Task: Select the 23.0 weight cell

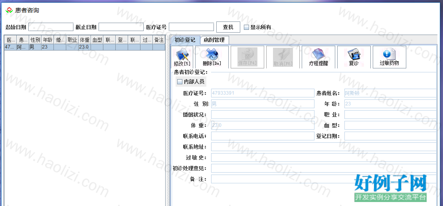Action: tap(85, 47)
